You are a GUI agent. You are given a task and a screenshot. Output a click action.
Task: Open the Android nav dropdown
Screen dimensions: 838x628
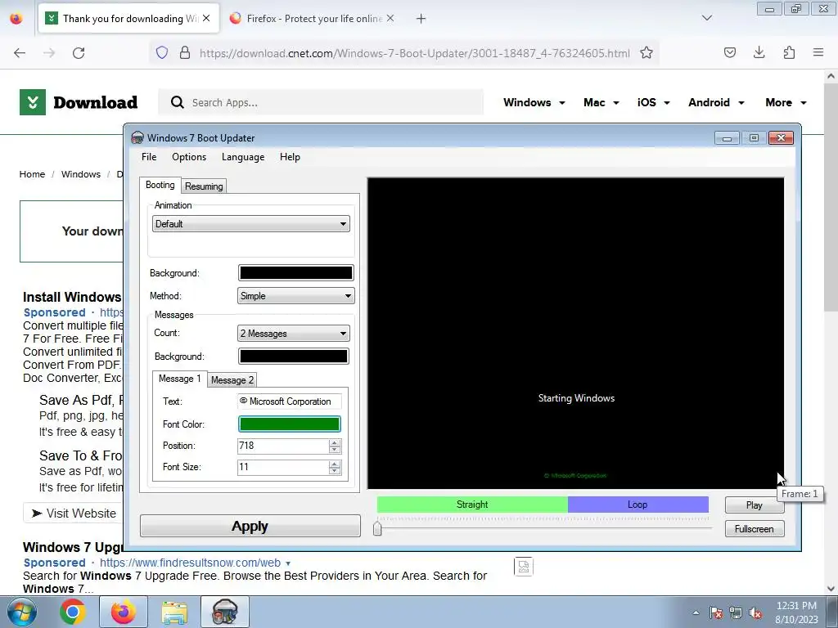(x=716, y=102)
